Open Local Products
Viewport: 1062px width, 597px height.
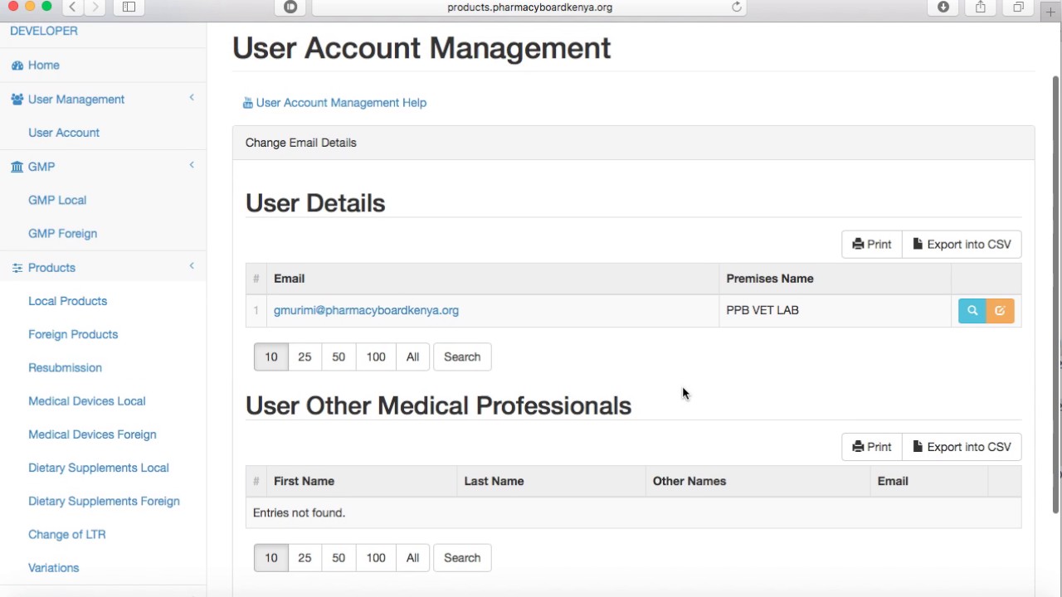point(67,301)
